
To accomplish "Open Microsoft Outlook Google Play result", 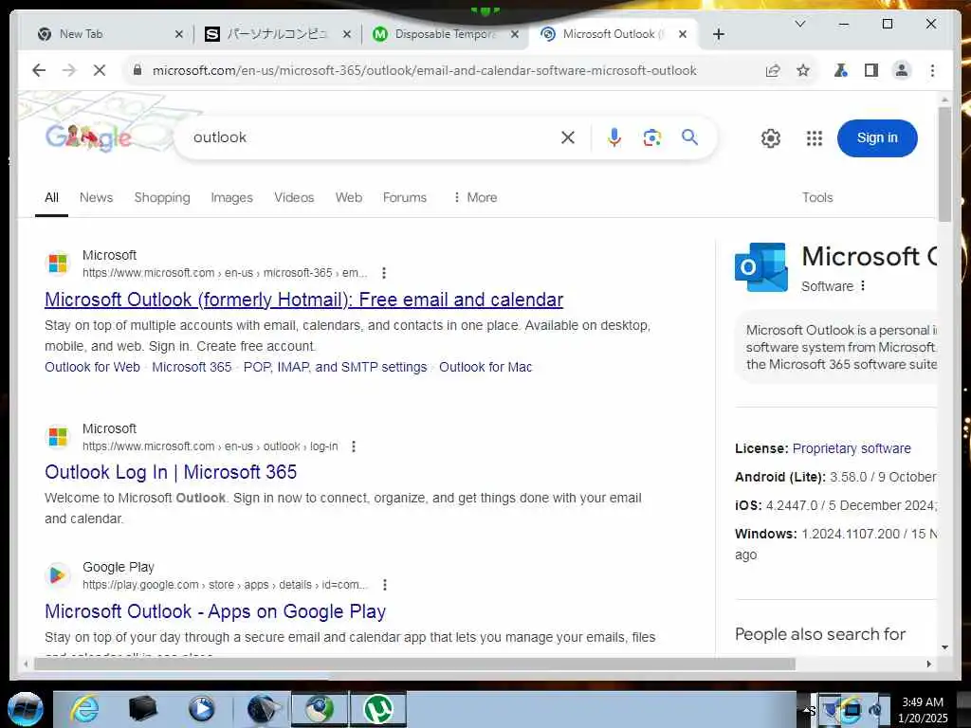I will tap(215, 611).
